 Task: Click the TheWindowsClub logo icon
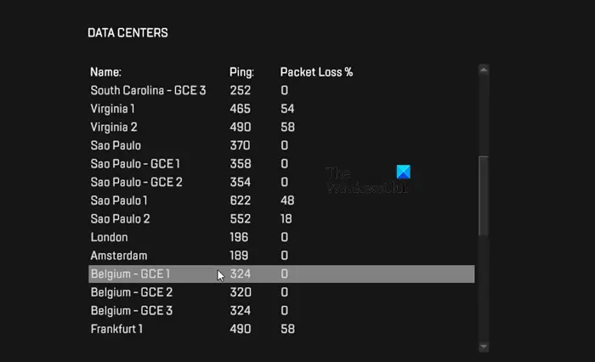(404, 172)
